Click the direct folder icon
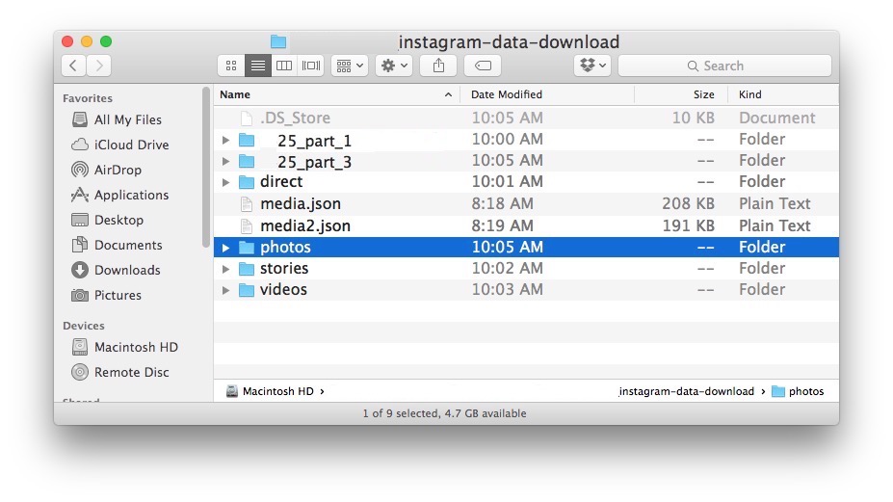Screen dimensions: 893x502 pos(247,182)
